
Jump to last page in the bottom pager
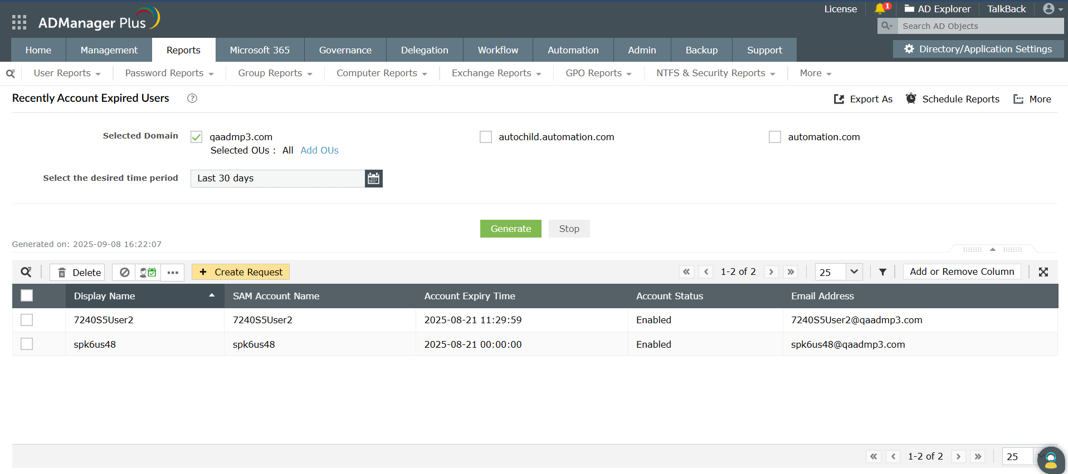pos(978,456)
